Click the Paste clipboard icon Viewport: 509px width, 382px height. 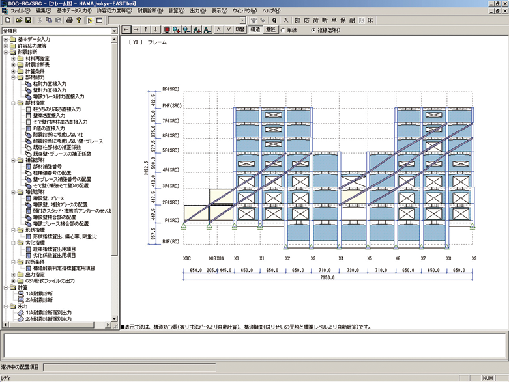58,20
